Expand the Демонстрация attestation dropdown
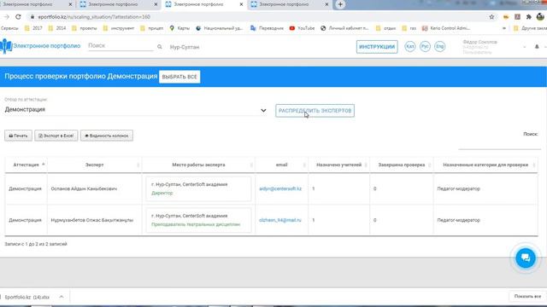The image size is (547, 307). pyautogui.click(x=135, y=110)
